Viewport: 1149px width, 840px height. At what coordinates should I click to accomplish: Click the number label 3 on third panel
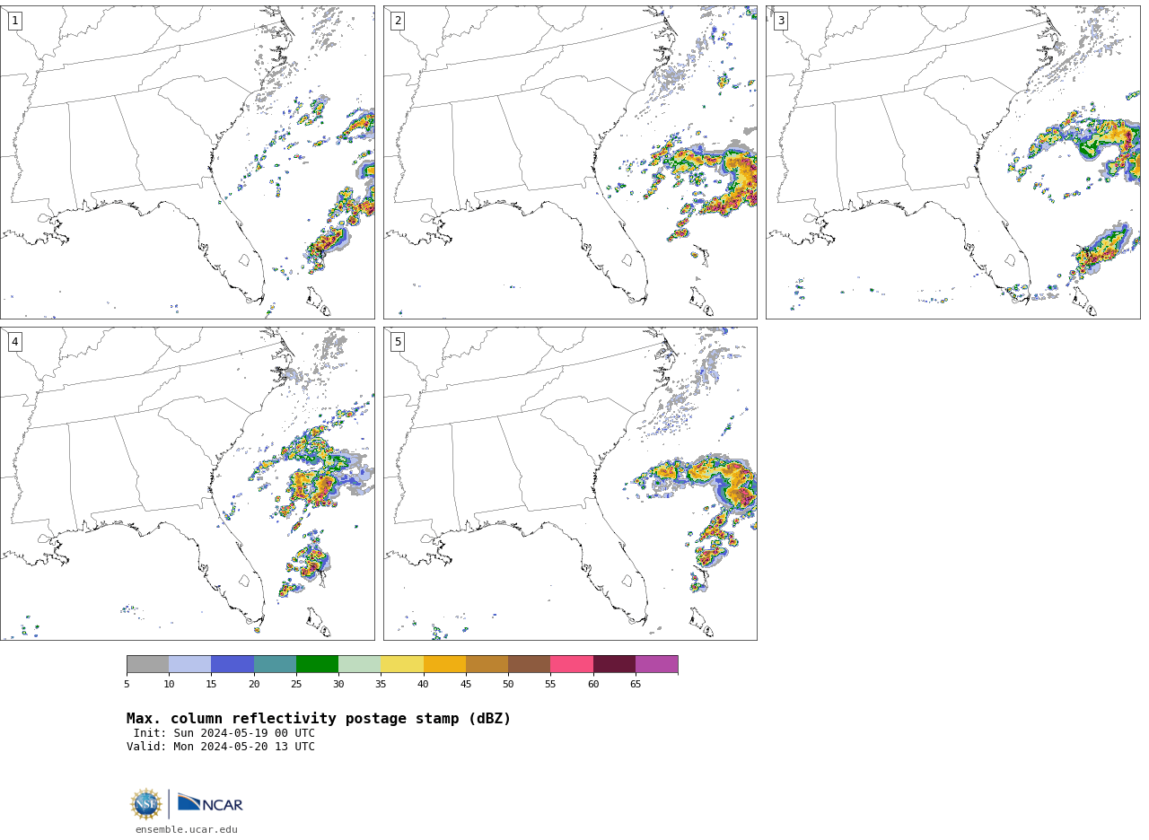[781, 21]
